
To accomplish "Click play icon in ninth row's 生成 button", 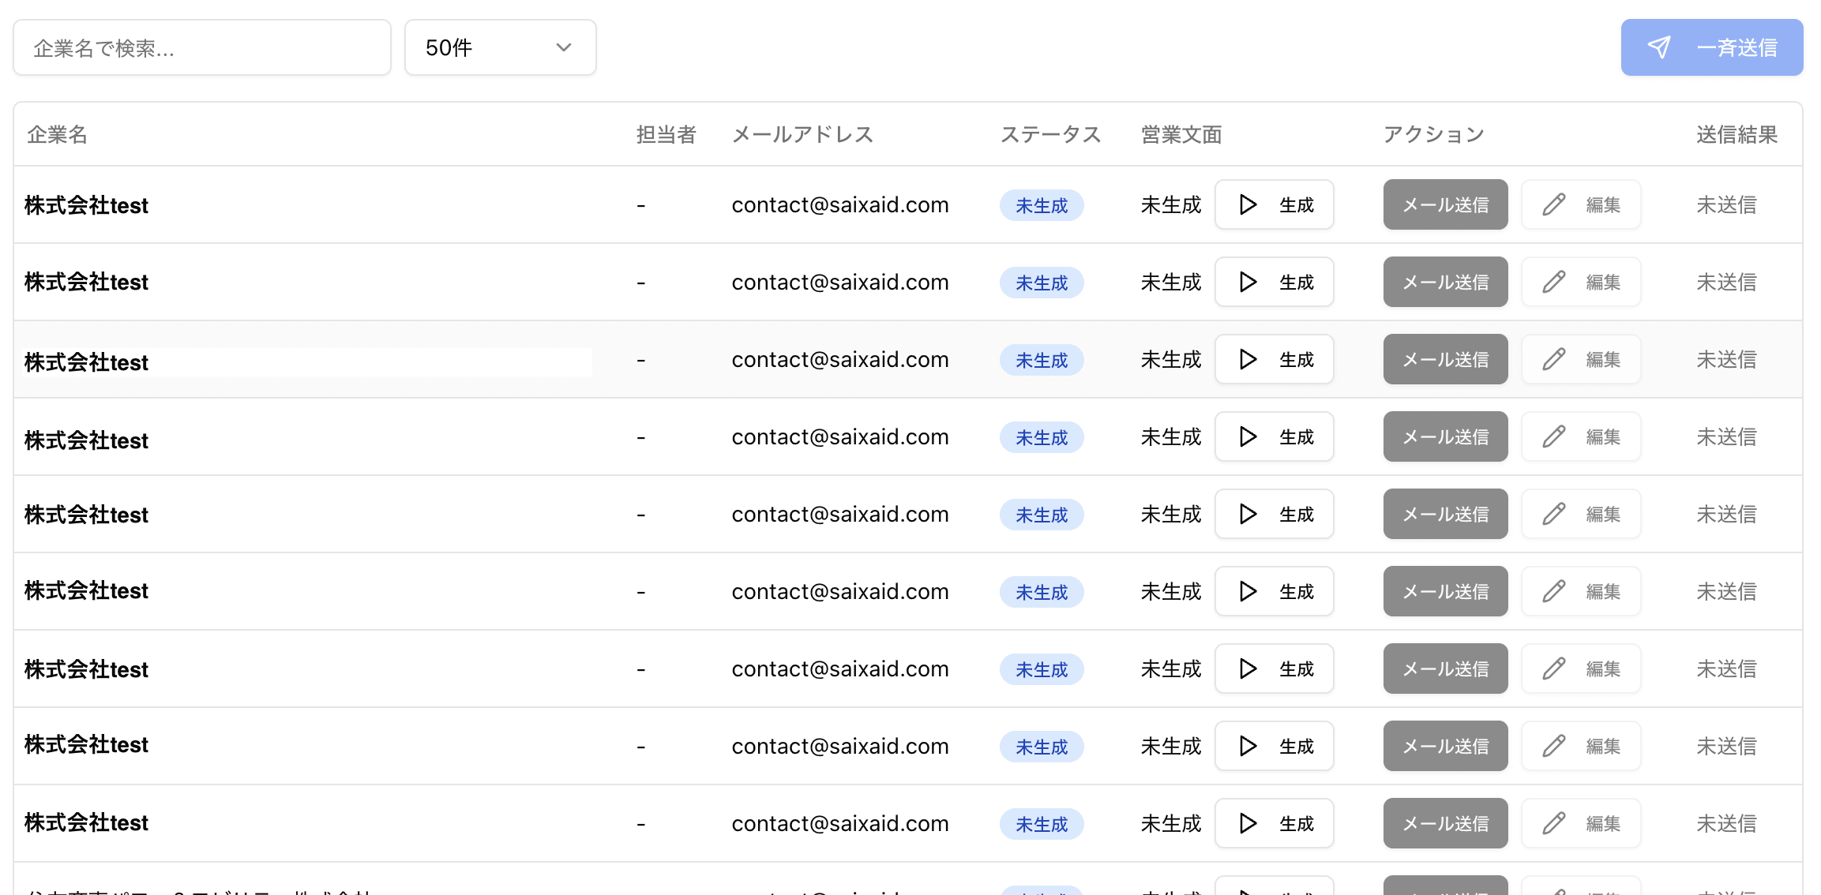I will click(1248, 823).
